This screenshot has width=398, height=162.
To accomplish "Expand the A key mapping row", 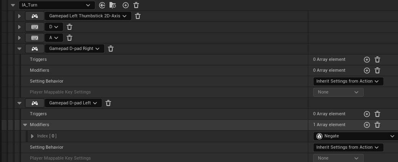I will 19,38.
